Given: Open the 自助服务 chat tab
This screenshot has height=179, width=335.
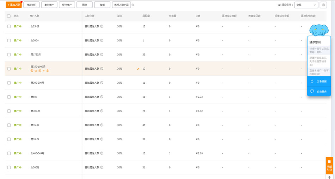Looking at the screenshot, I should point(319,91).
